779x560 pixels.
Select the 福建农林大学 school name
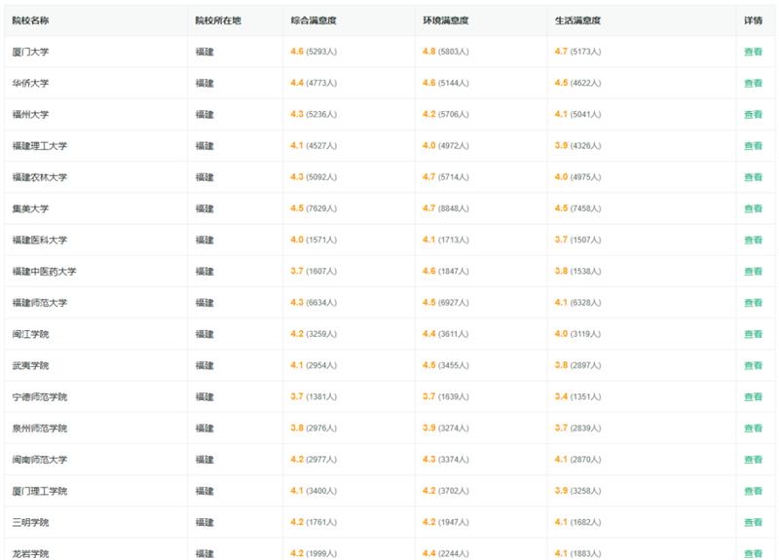(x=39, y=177)
